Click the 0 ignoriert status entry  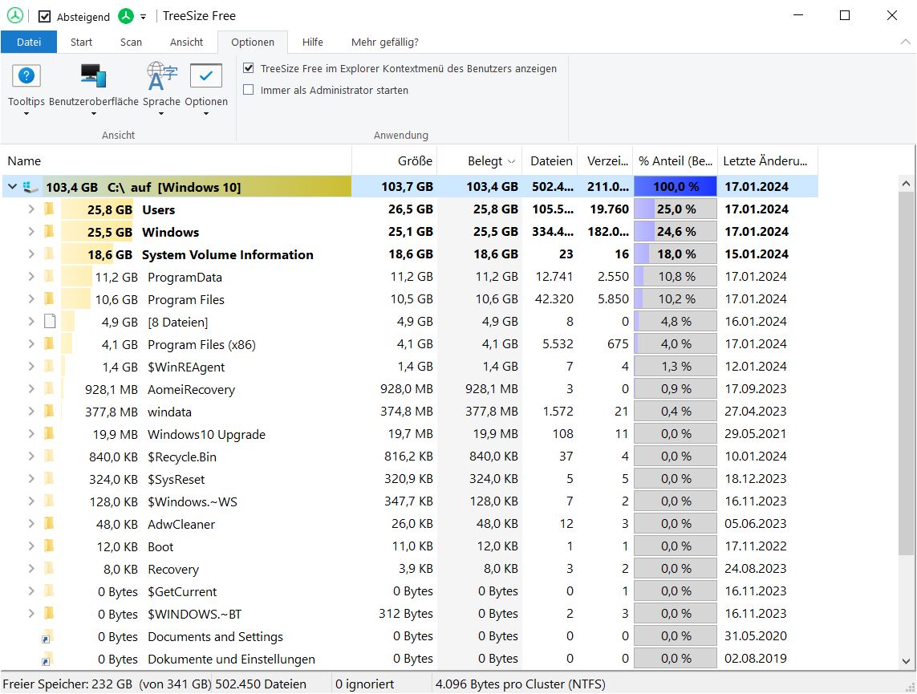click(x=364, y=684)
